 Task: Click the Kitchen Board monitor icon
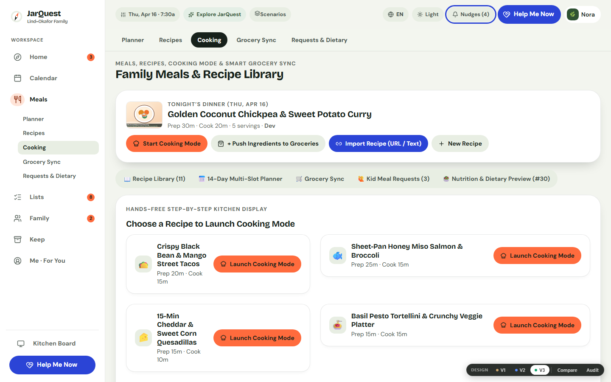(x=21, y=343)
